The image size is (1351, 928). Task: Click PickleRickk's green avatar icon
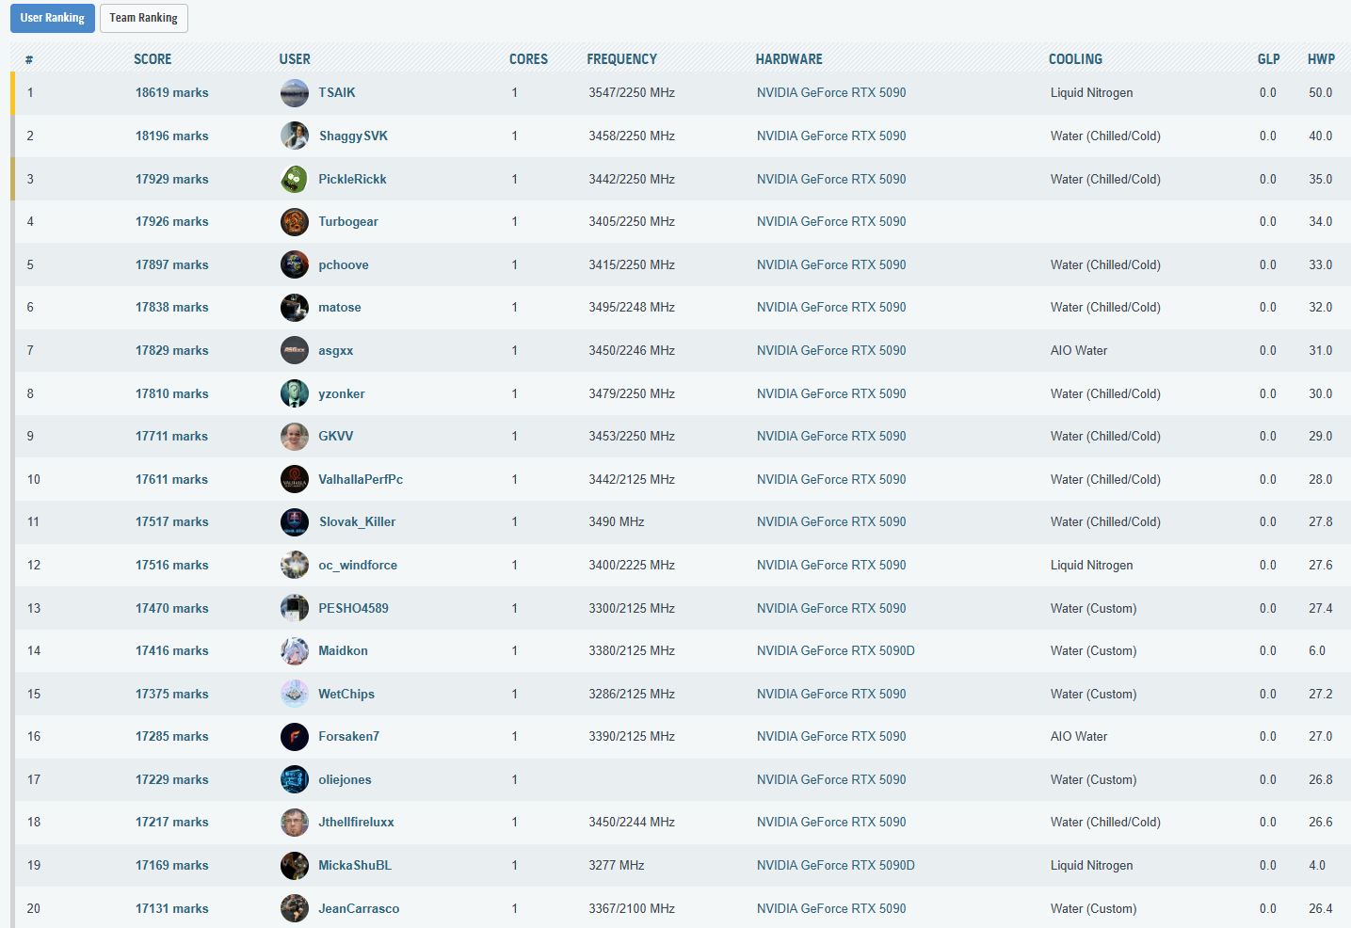point(294,179)
